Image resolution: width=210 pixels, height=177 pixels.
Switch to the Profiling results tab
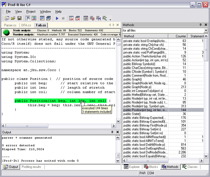coord(31,167)
